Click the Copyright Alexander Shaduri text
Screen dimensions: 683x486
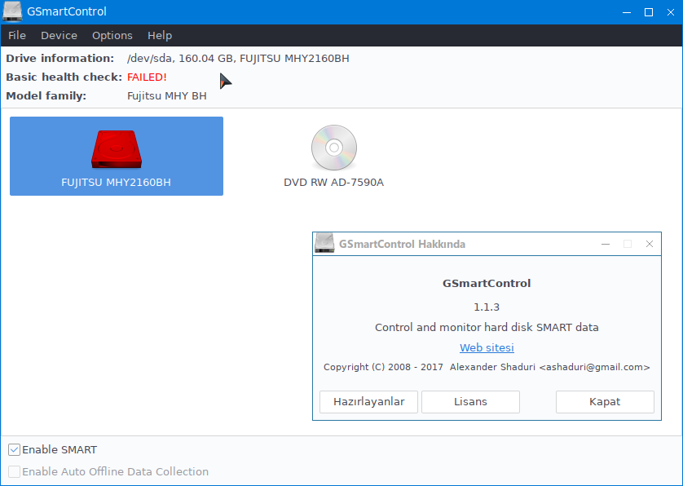point(487,367)
